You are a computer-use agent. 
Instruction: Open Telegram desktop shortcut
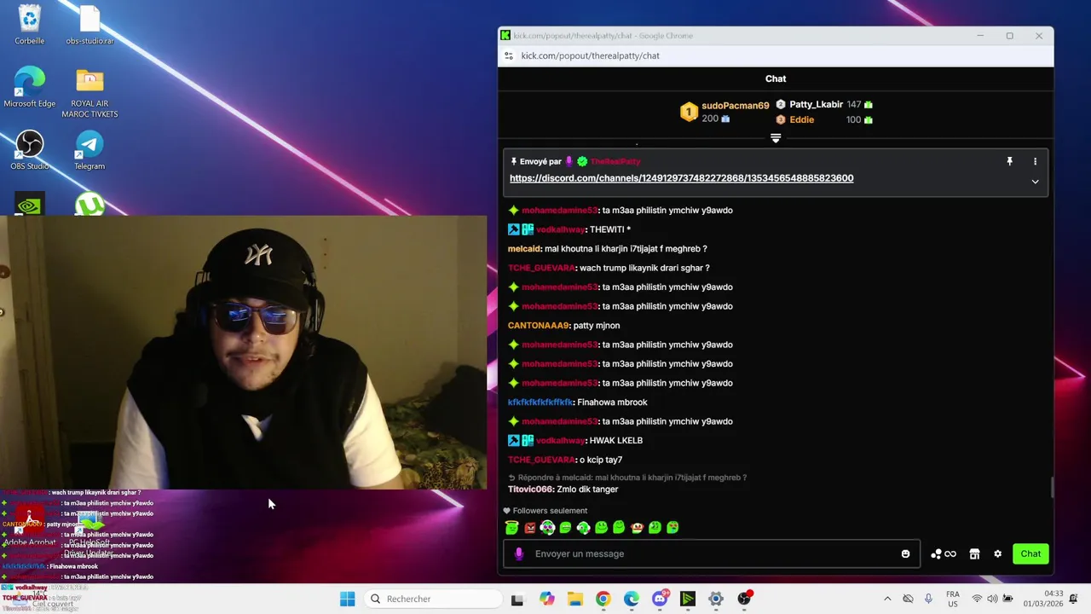(x=89, y=150)
